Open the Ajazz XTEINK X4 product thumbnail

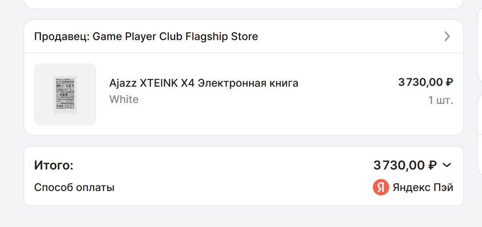click(x=65, y=94)
